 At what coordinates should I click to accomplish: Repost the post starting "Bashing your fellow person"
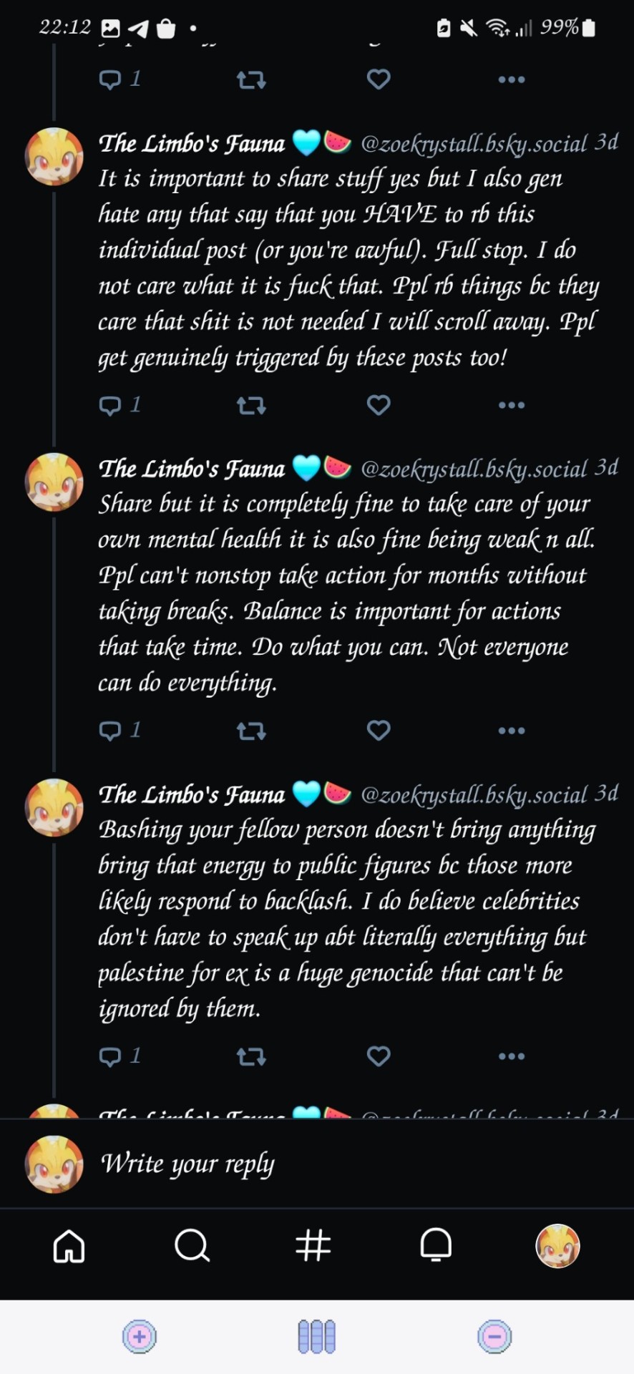251,1056
